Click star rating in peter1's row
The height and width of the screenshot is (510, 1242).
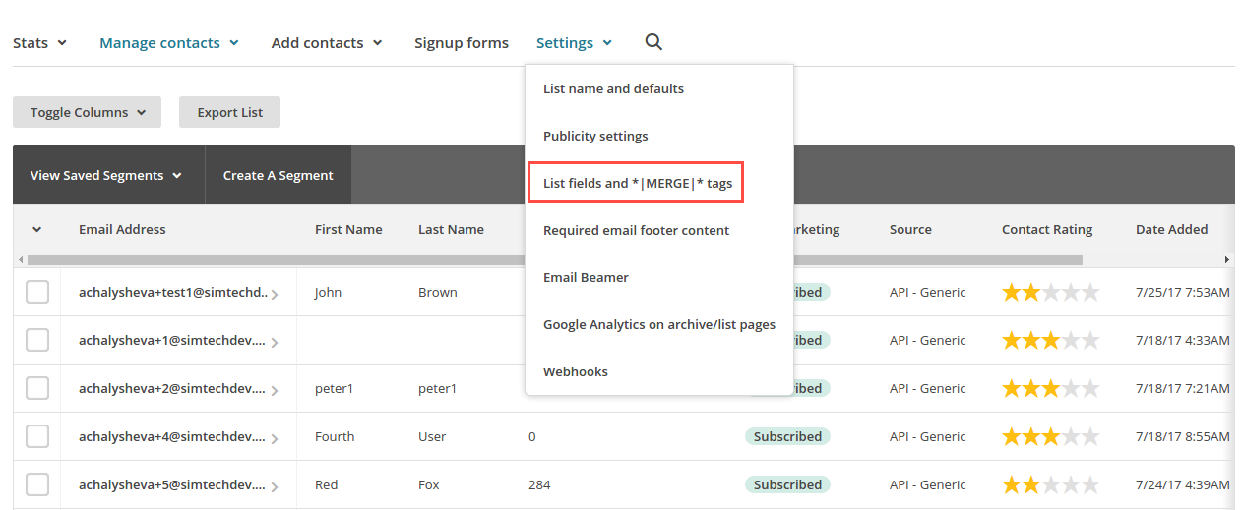(1050, 388)
